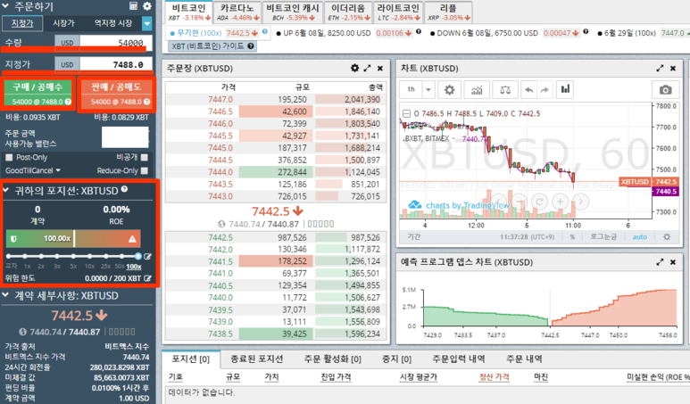Viewport: 690px width, 404px height.
Task: Click the 판매 / 공매도 sell button
Action: (116, 94)
